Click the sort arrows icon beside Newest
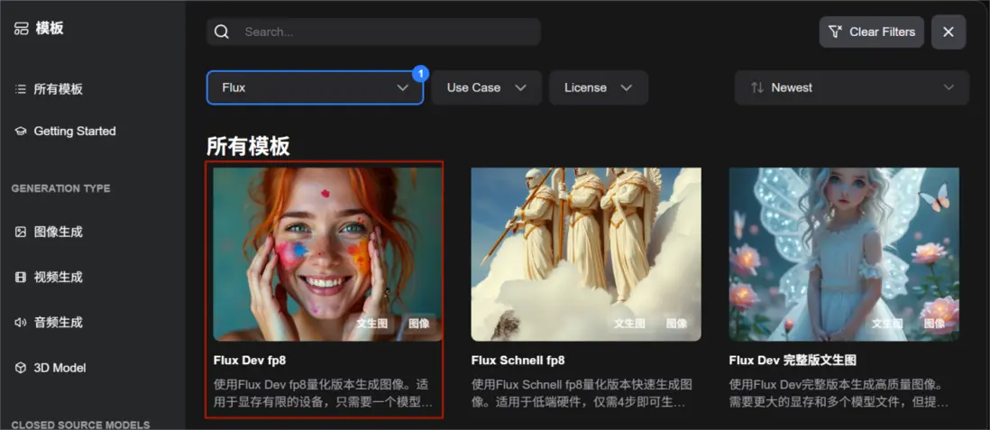Image resolution: width=990 pixels, height=430 pixels. [757, 87]
